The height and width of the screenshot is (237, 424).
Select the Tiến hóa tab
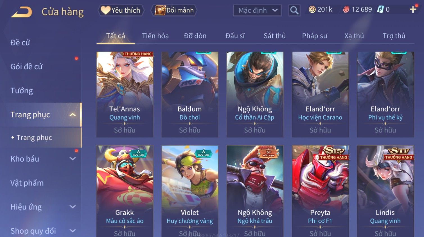(155, 36)
